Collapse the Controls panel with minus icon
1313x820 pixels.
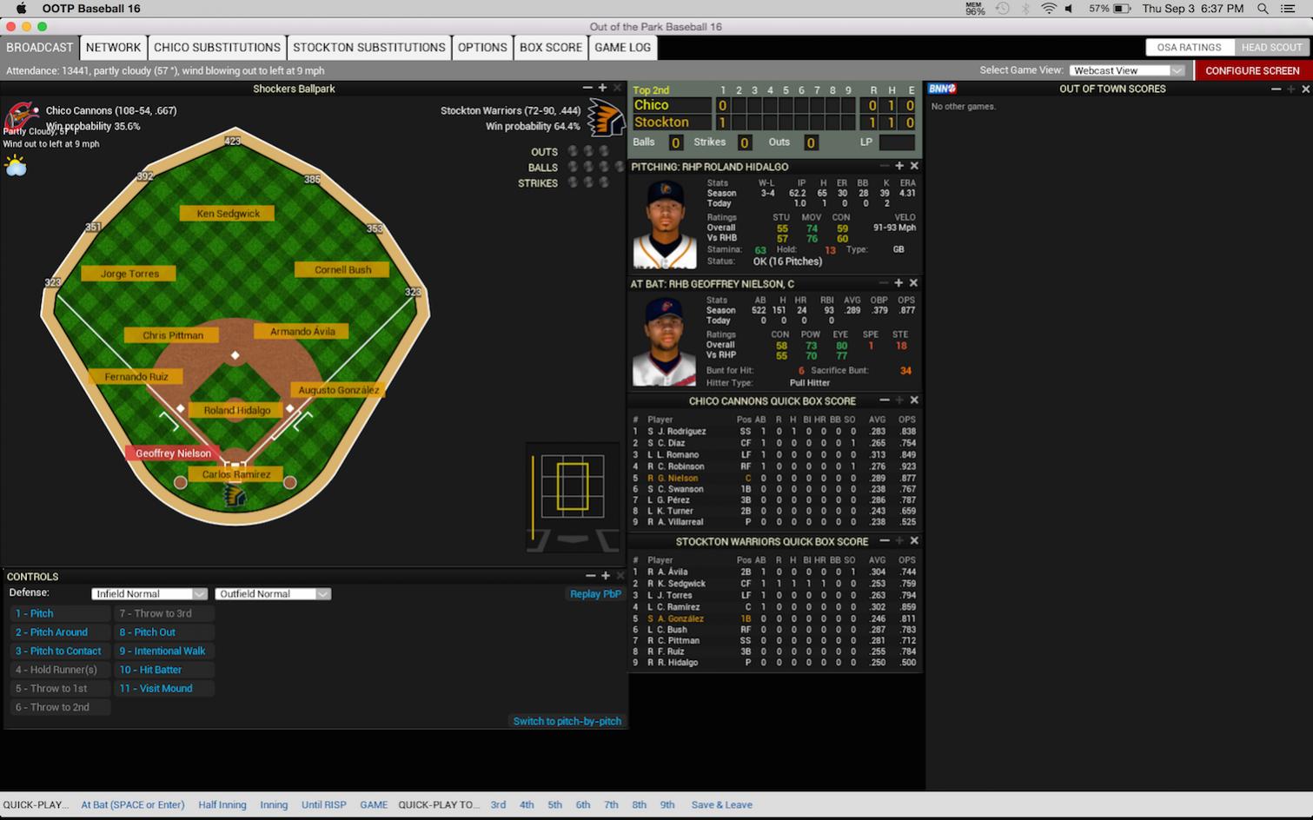coord(591,576)
